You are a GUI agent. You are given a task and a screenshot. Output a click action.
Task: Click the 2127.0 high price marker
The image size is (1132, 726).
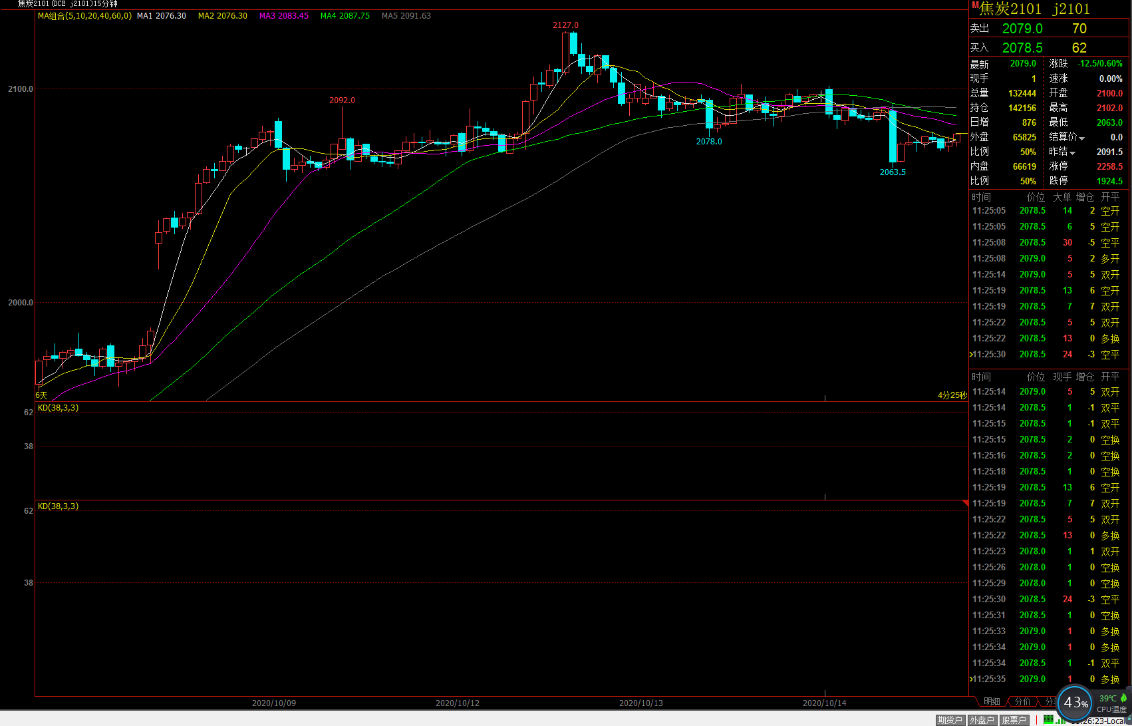click(x=565, y=25)
